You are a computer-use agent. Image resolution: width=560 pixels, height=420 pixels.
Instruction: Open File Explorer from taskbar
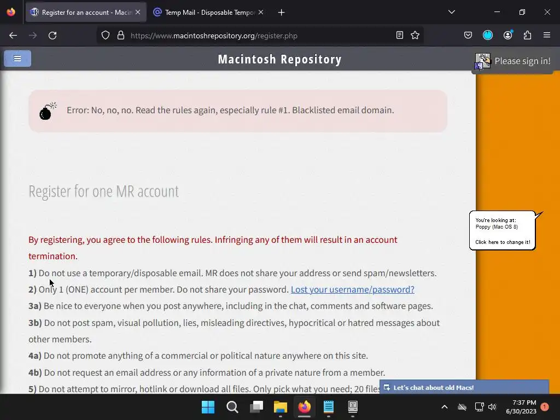(x=281, y=407)
